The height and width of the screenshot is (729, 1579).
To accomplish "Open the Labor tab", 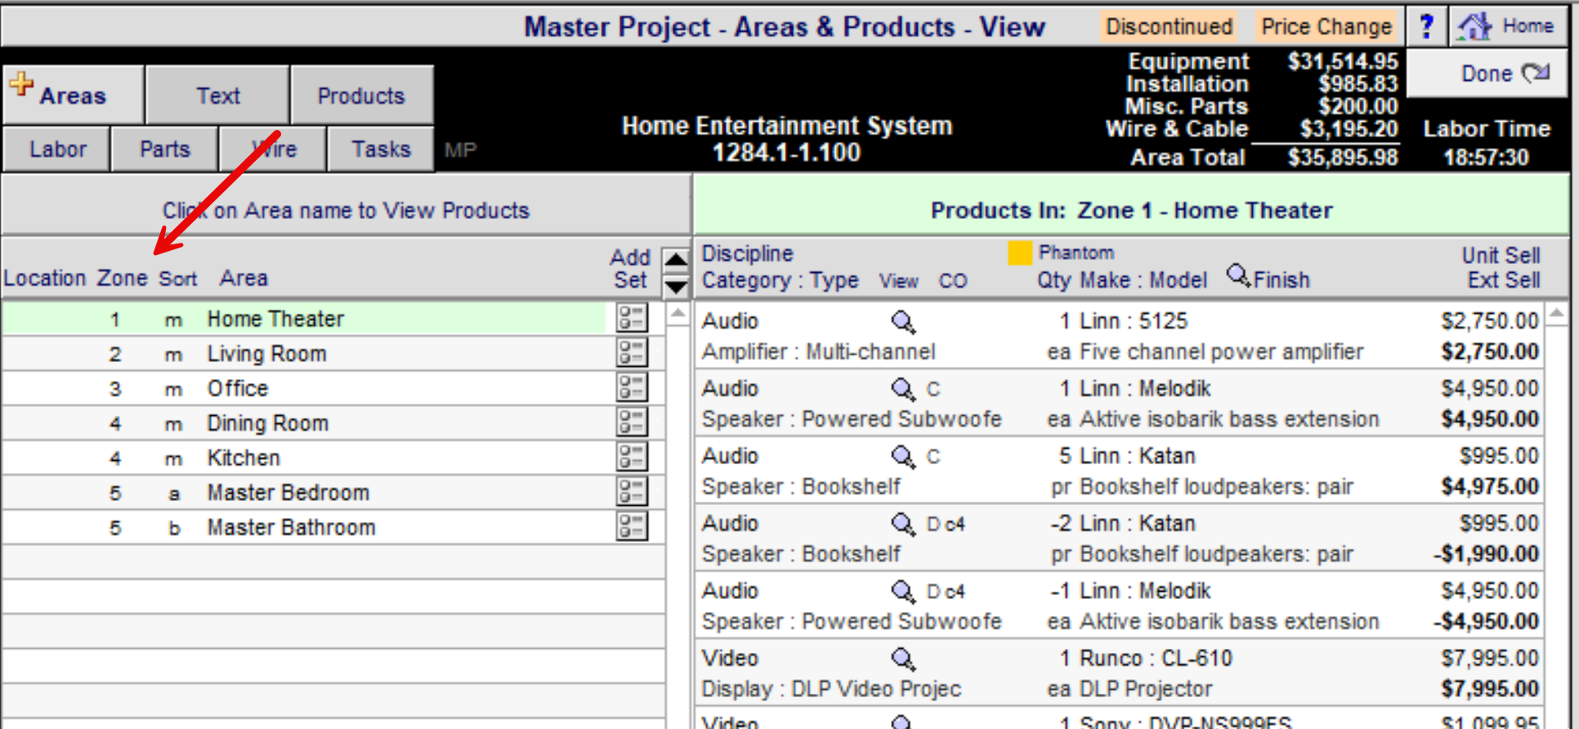I will [56, 149].
